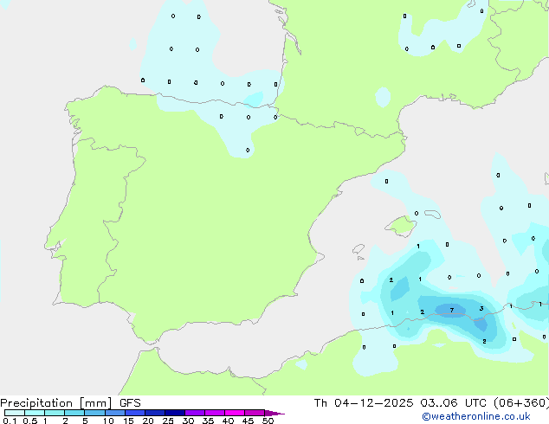Click the legend scale label "35"

click(208, 421)
